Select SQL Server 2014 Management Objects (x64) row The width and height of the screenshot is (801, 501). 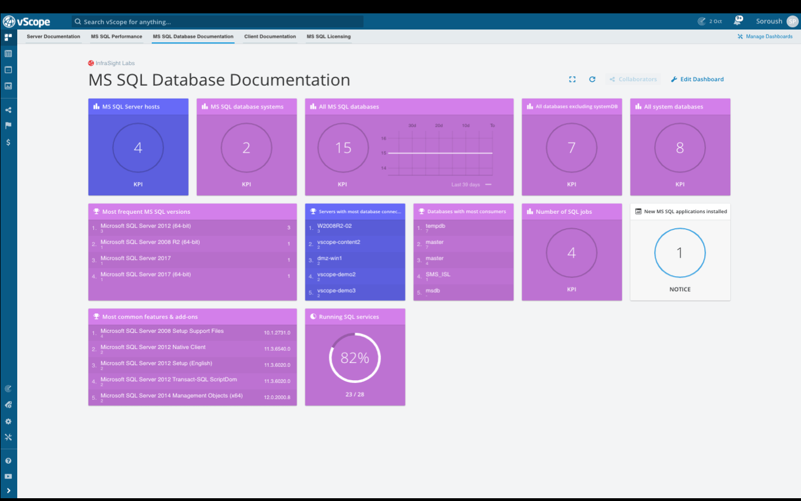(192, 397)
